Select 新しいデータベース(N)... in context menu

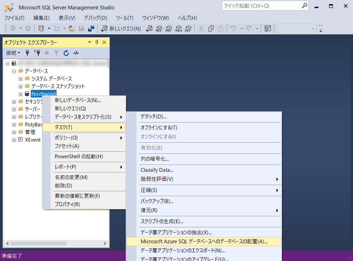pyautogui.click(x=84, y=100)
